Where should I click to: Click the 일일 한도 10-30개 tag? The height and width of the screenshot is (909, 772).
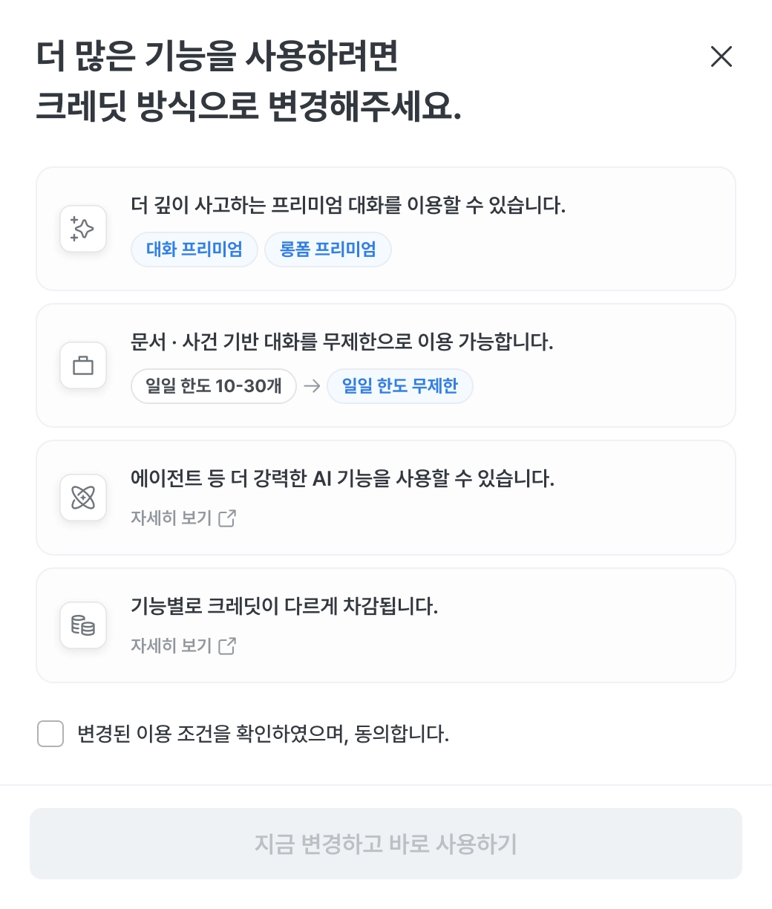214,386
